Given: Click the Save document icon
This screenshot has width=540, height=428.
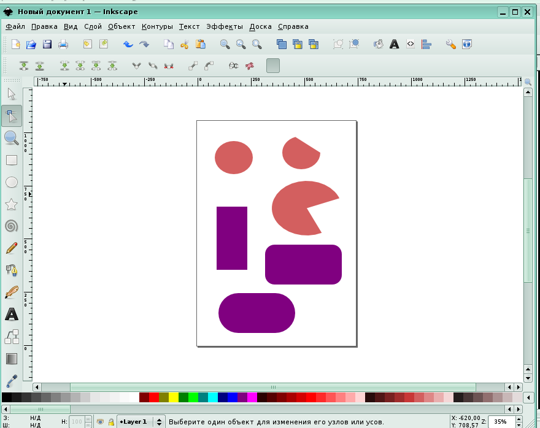Looking at the screenshot, I should [47, 44].
